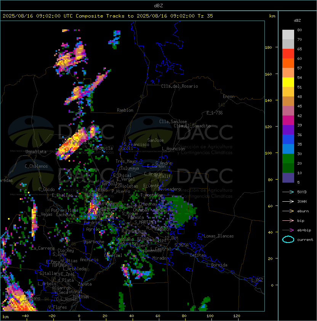The height and width of the screenshot is (321, 317).
Task: Click the 'L_Dormida' map label
Action: [x=217, y=265]
